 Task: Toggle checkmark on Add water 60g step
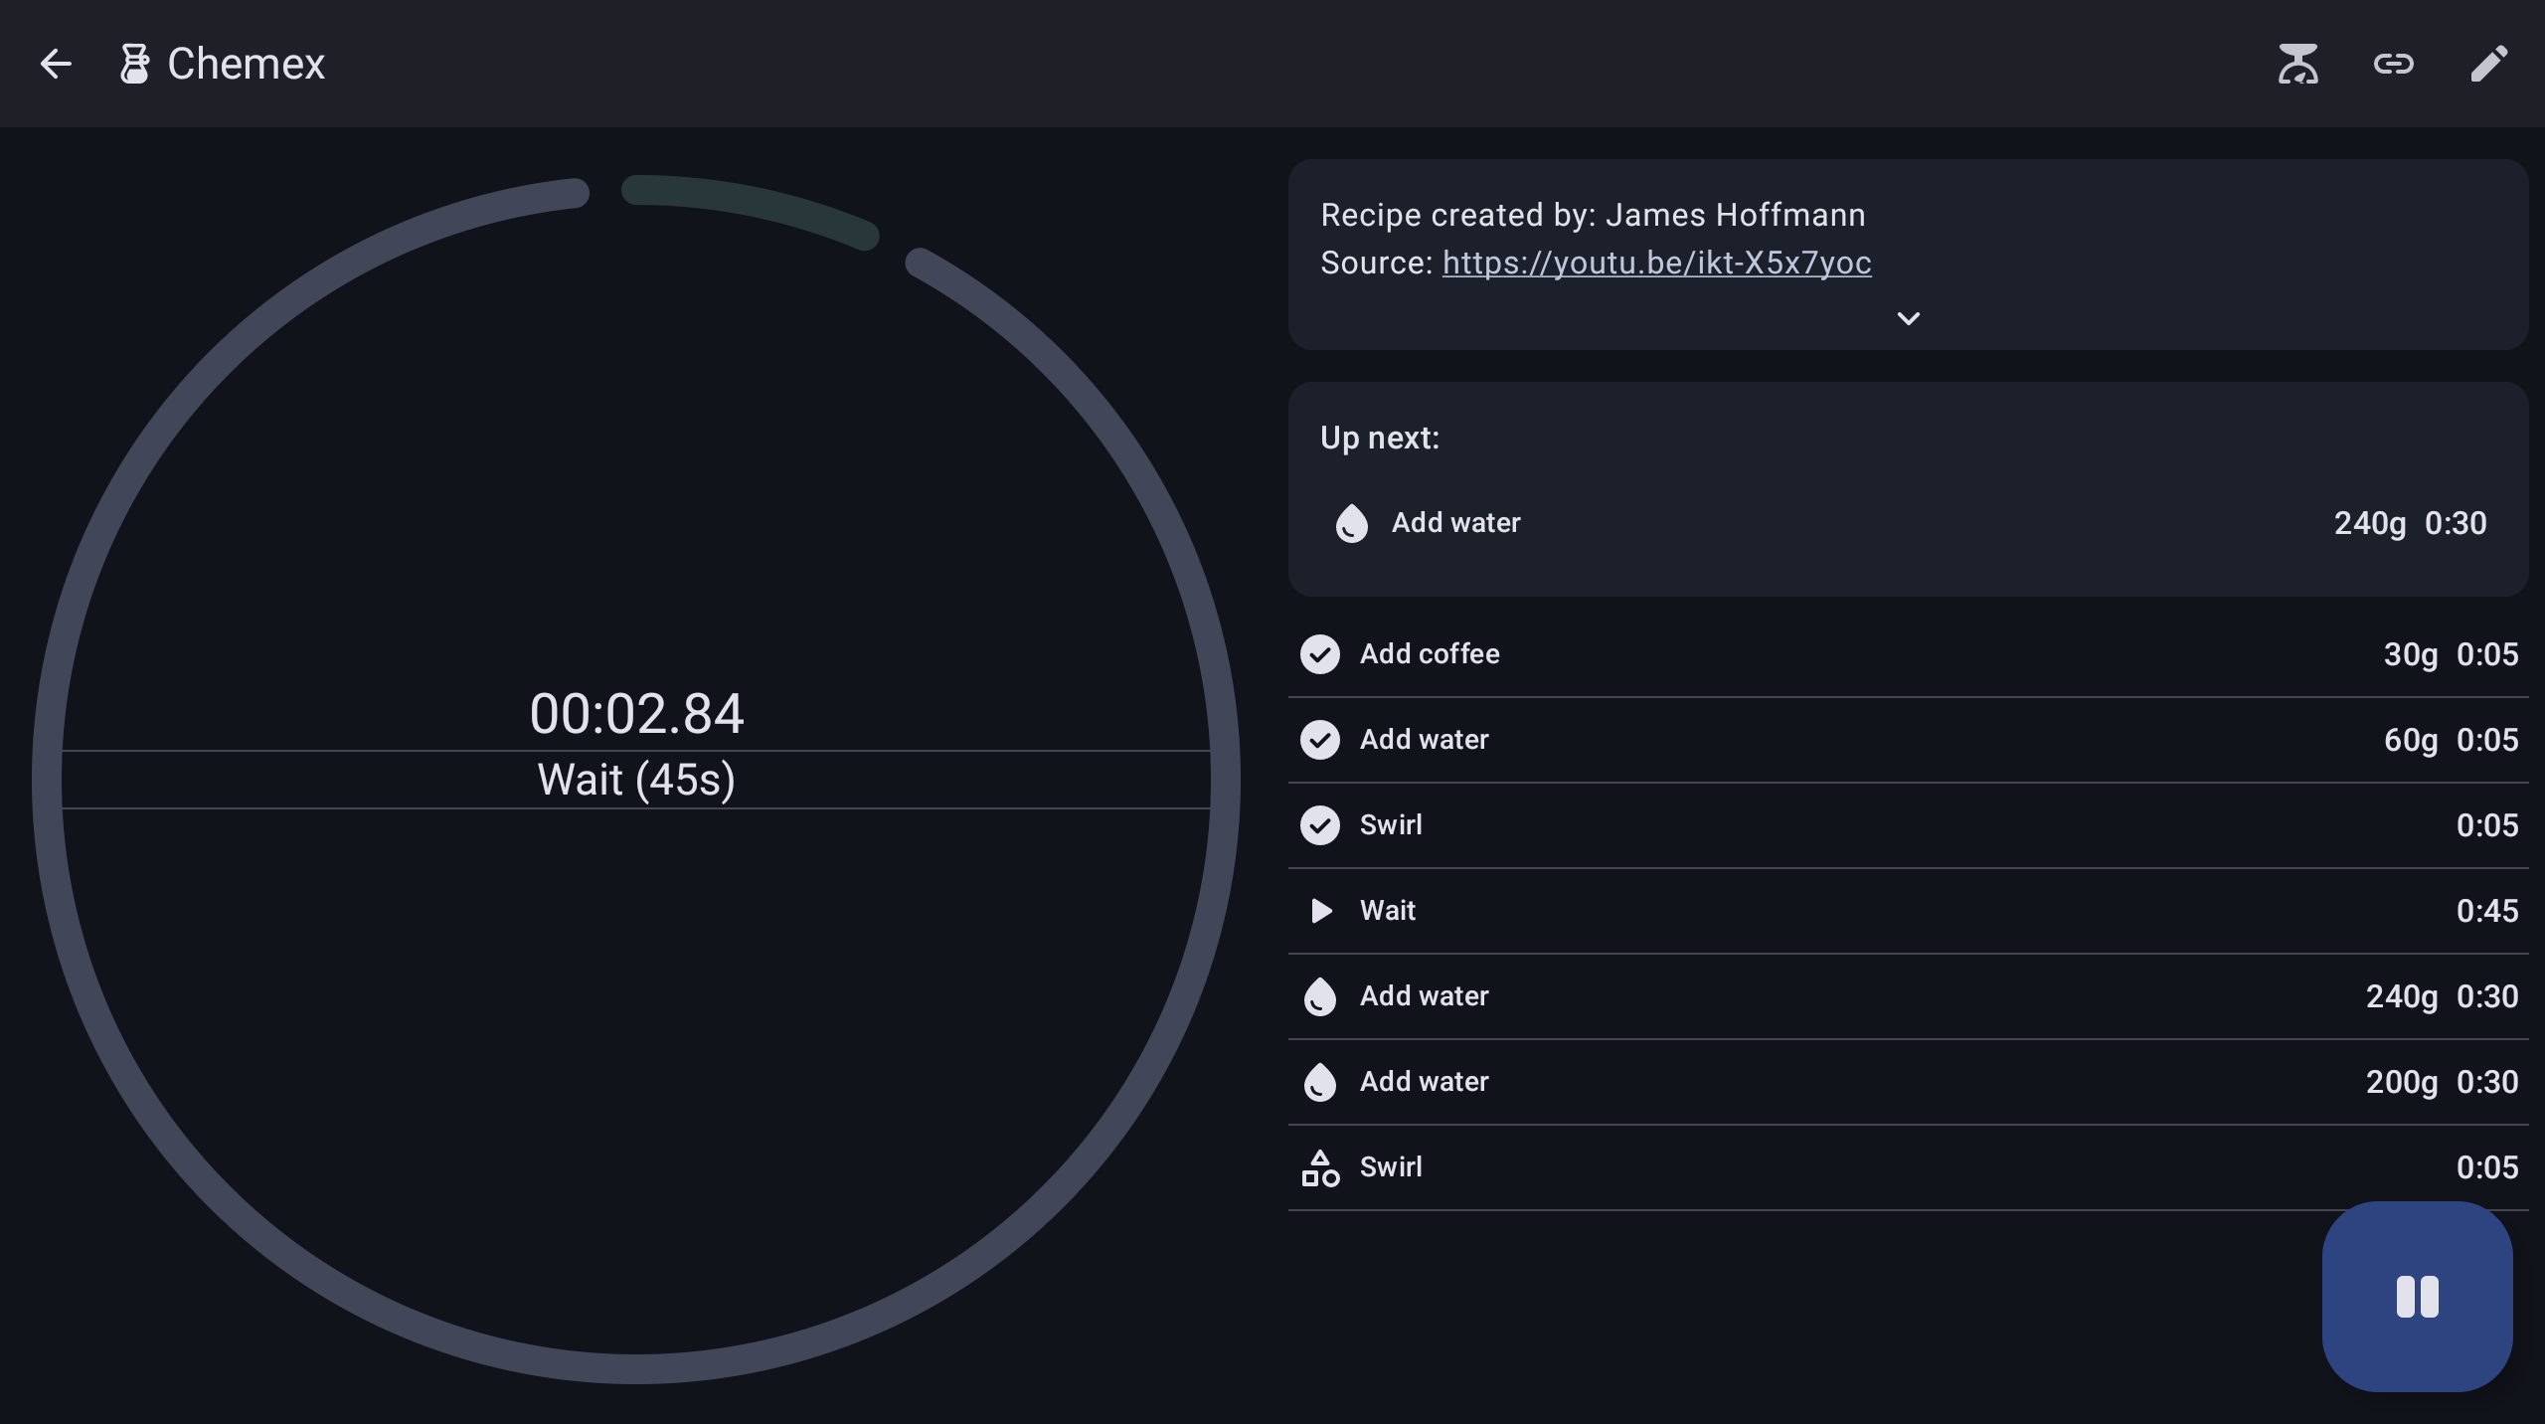[x=1319, y=740]
